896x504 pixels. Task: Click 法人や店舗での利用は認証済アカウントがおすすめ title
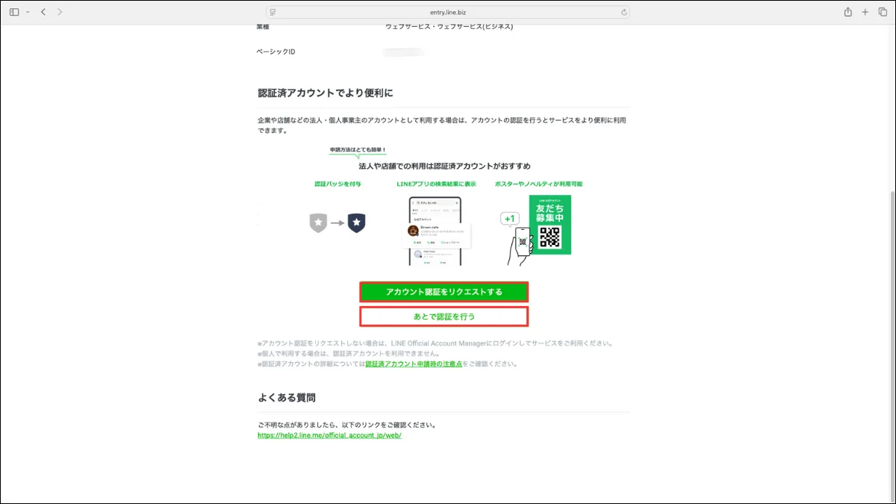(x=444, y=166)
